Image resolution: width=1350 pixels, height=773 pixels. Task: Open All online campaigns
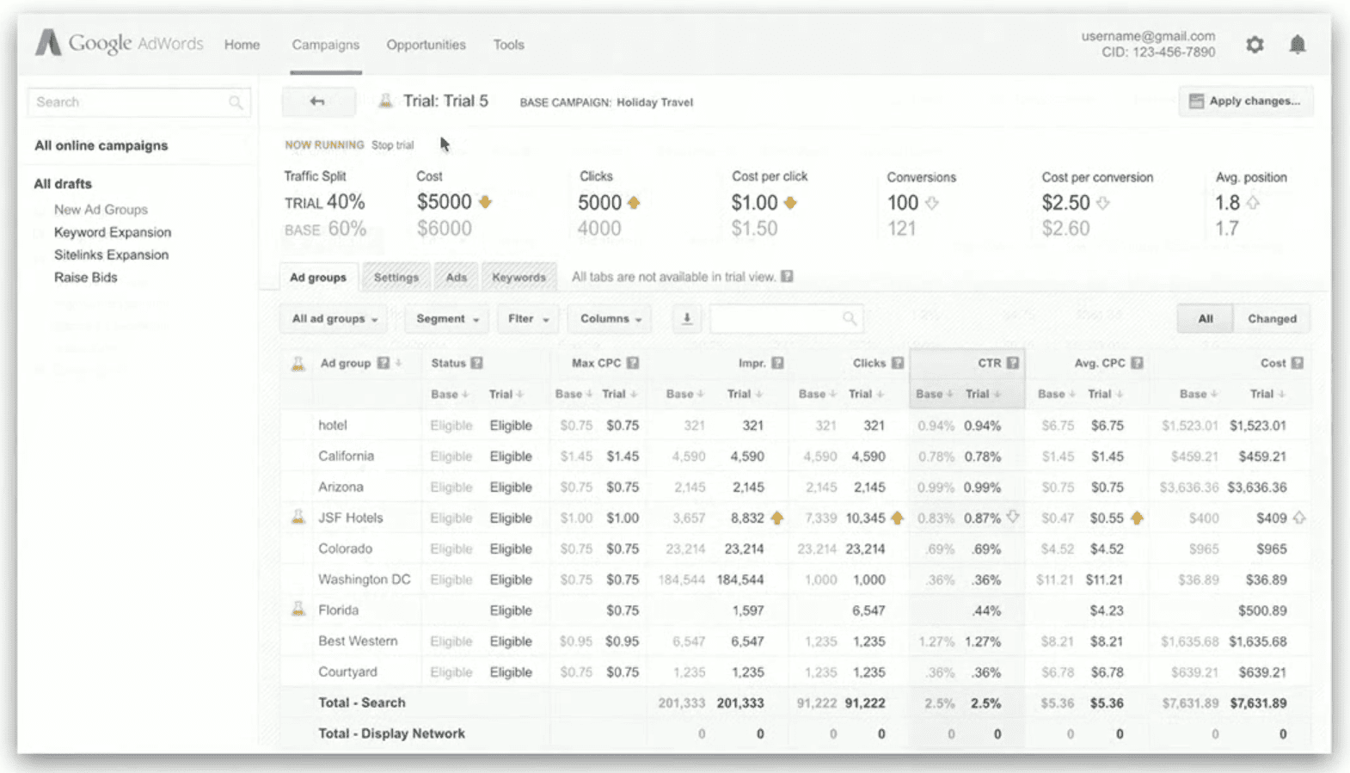click(101, 145)
